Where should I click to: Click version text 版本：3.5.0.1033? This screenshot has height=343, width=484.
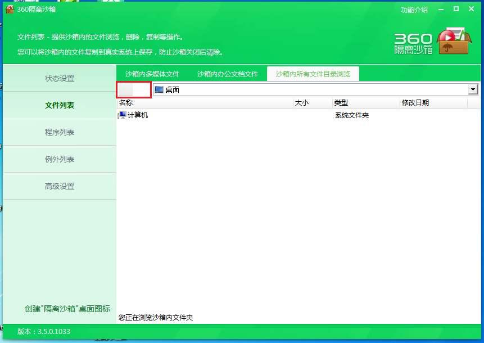44,332
